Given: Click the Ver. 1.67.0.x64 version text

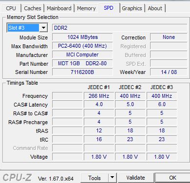Looking at the screenshot, I should (x=56, y=179).
